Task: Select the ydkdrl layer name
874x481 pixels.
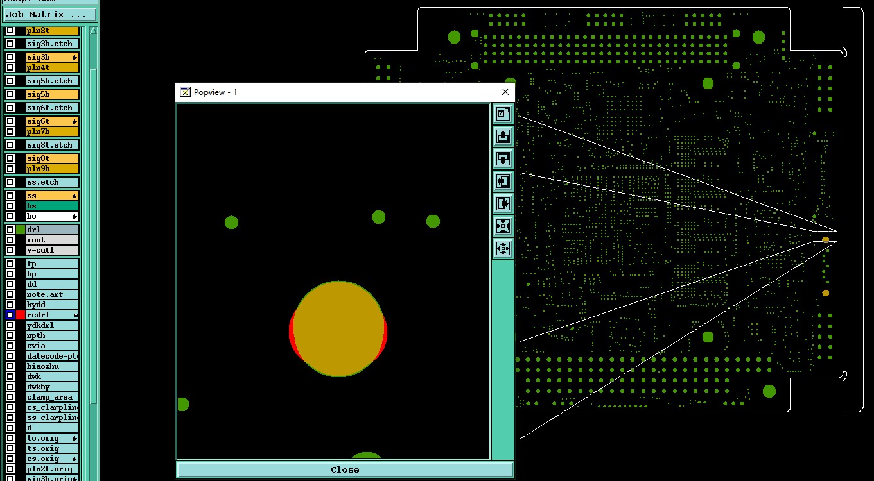Action: click(53, 325)
